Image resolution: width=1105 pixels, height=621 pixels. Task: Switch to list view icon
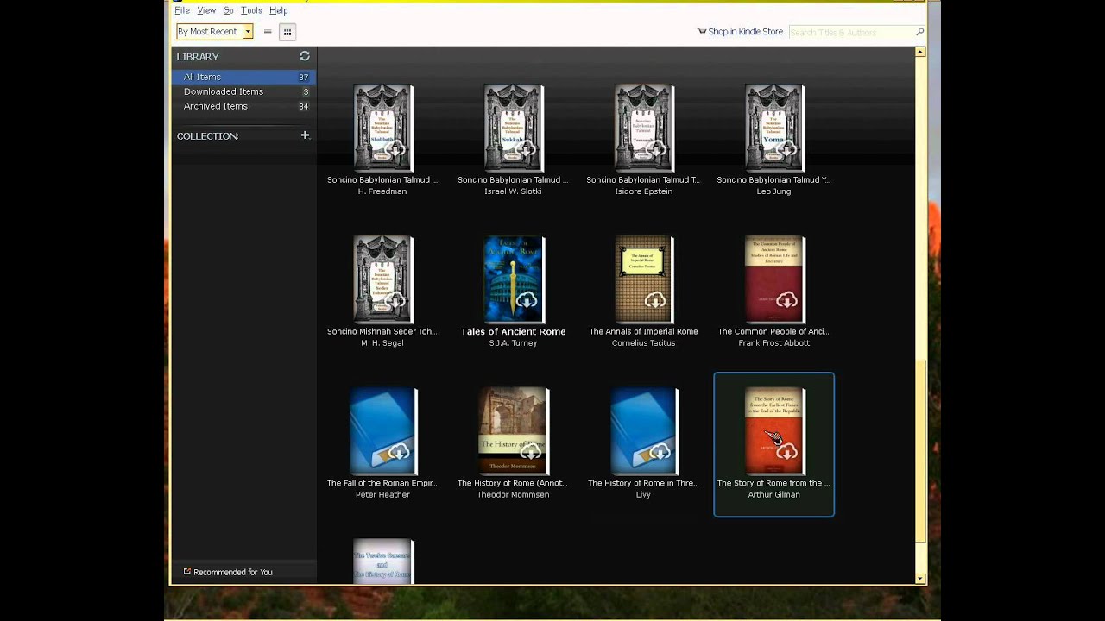pos(268,32)
